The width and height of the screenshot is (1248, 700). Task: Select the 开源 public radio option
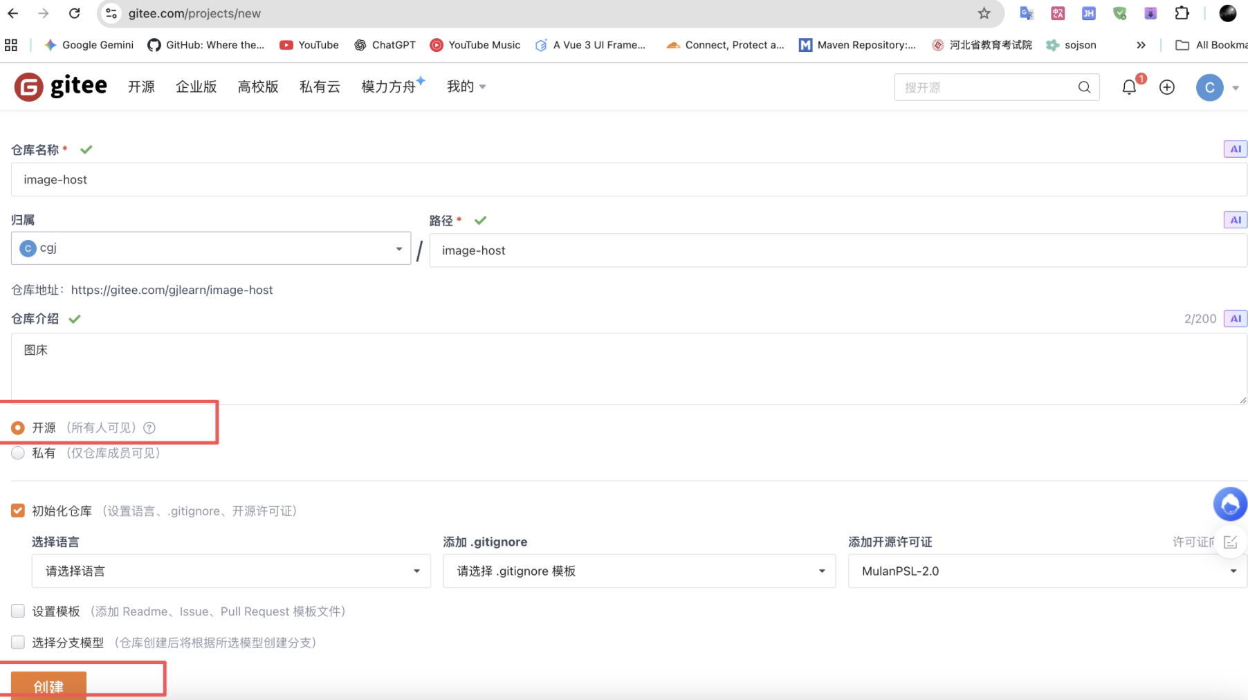pos(18,428)
